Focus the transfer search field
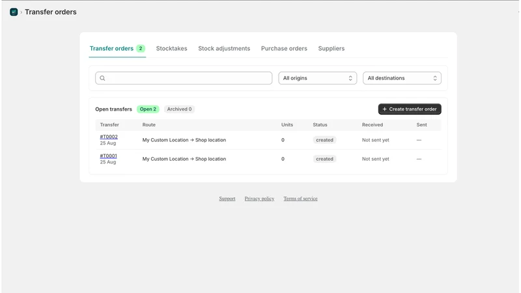The image size is (521, 293). [184, 78]
